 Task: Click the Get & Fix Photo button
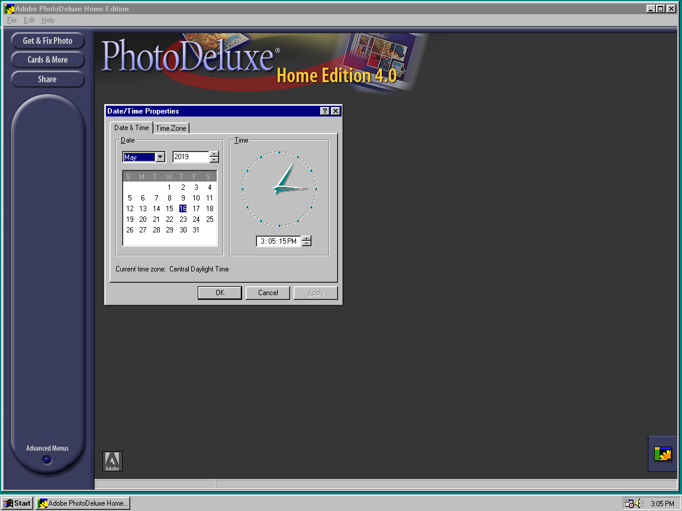pyautogui.click(x=47, y=41)
